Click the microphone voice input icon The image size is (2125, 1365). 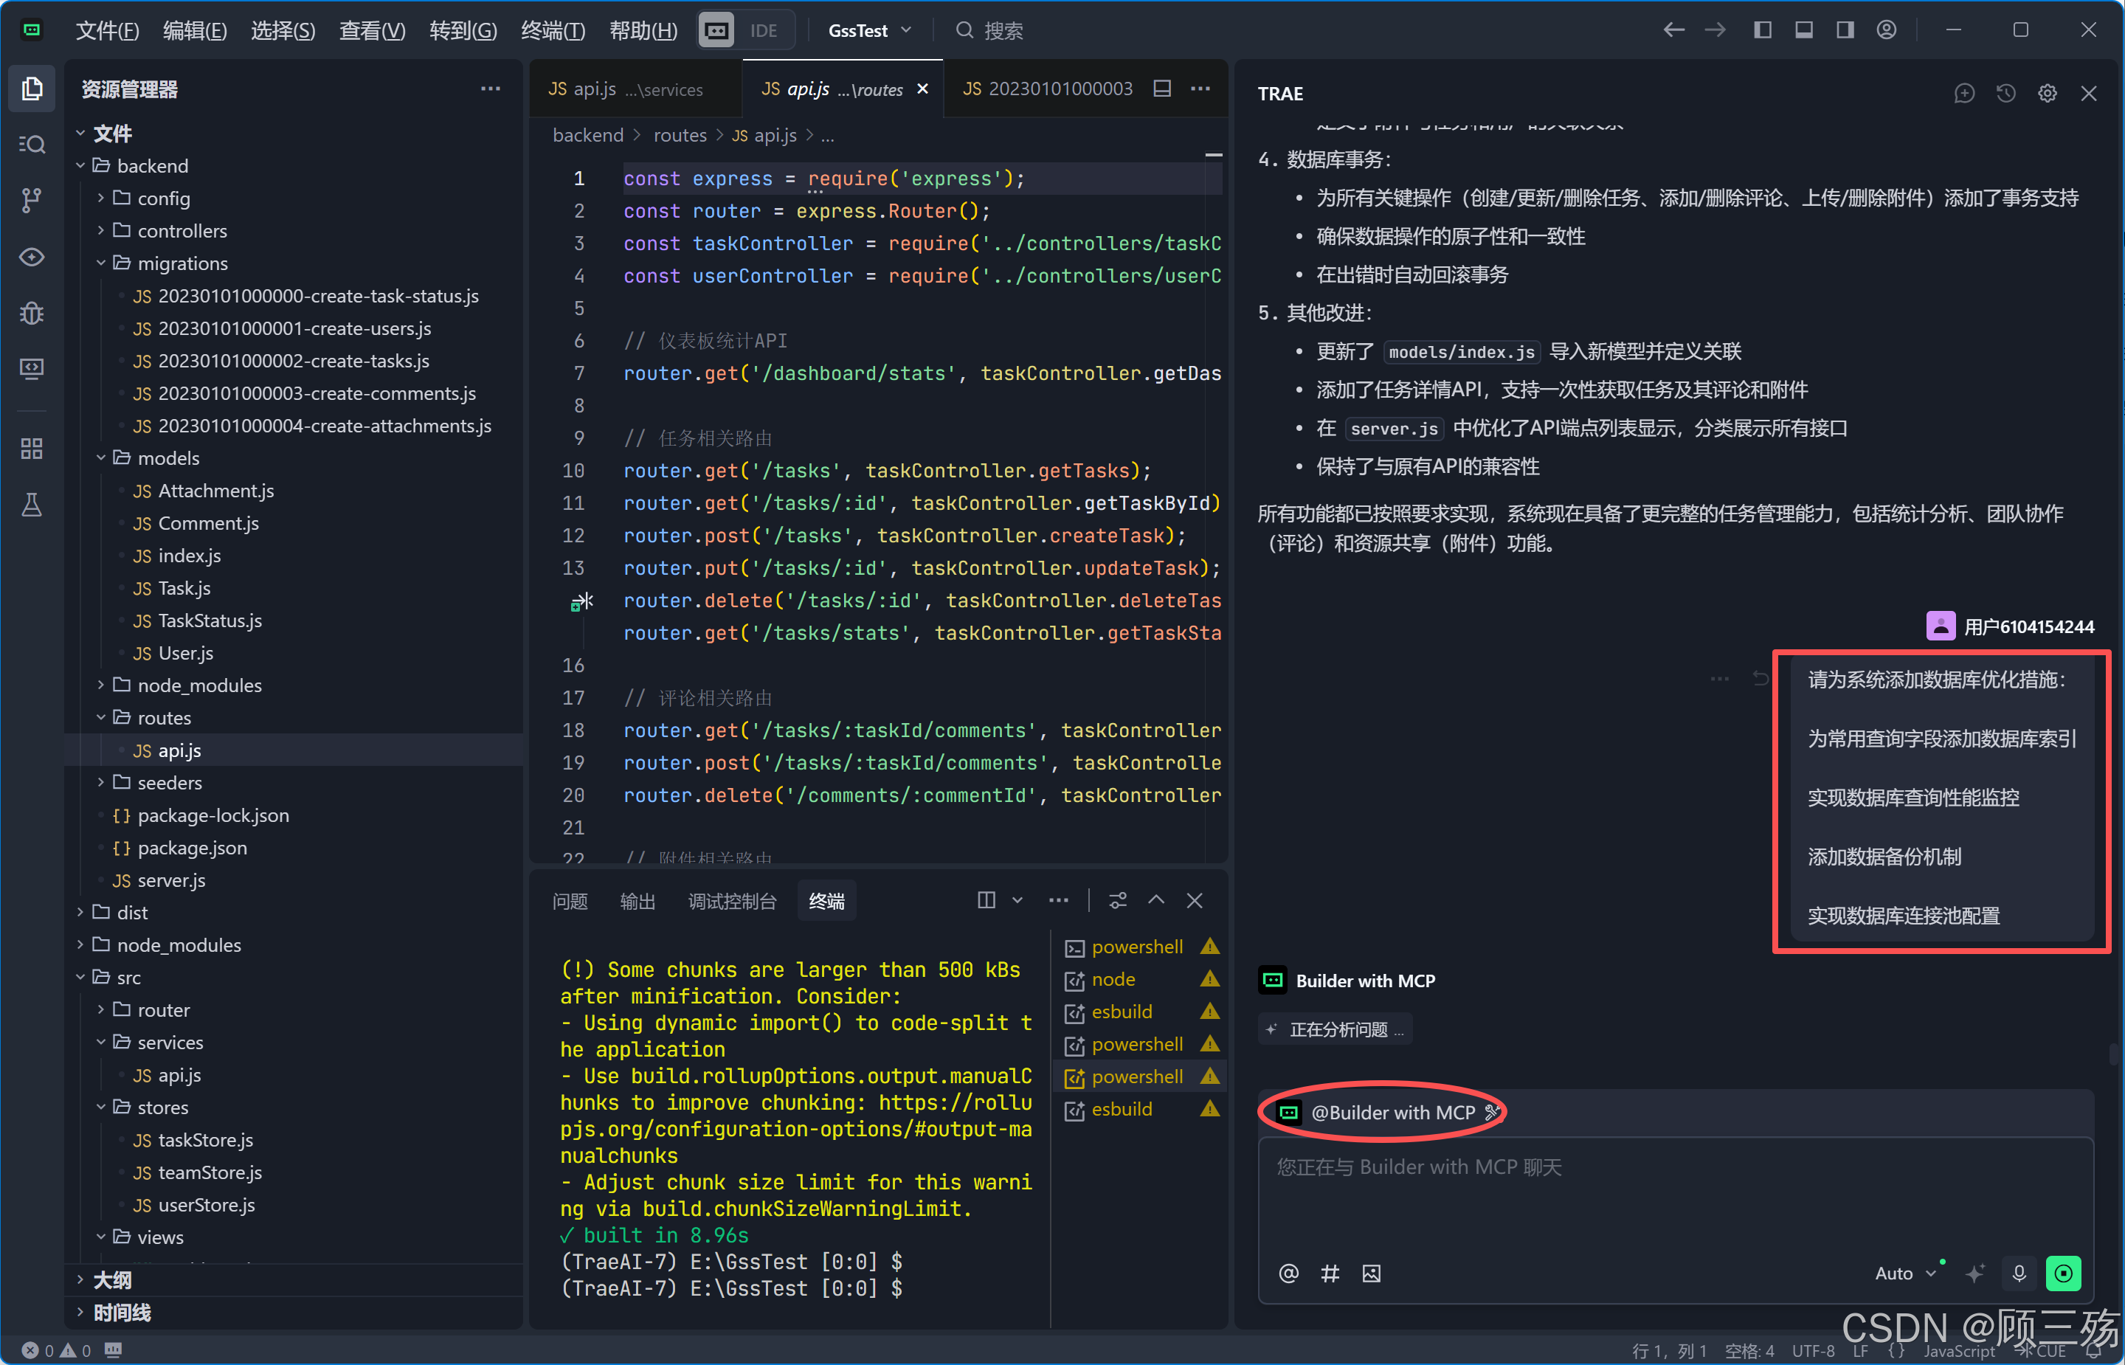click(x=2019, y=1274)
